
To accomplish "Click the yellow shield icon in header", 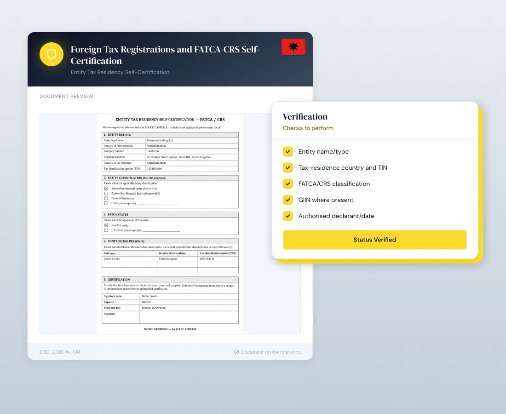I will pos(52,54).
